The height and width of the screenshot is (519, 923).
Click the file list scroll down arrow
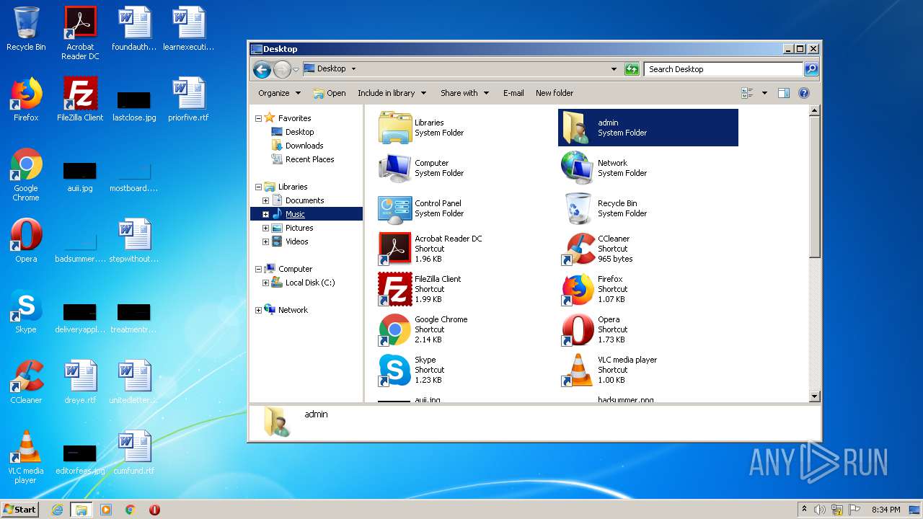click(815, 396)
